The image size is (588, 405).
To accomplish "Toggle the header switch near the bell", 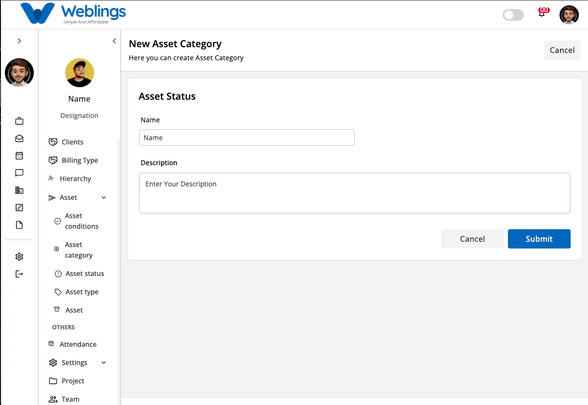I will click(513, 15).
